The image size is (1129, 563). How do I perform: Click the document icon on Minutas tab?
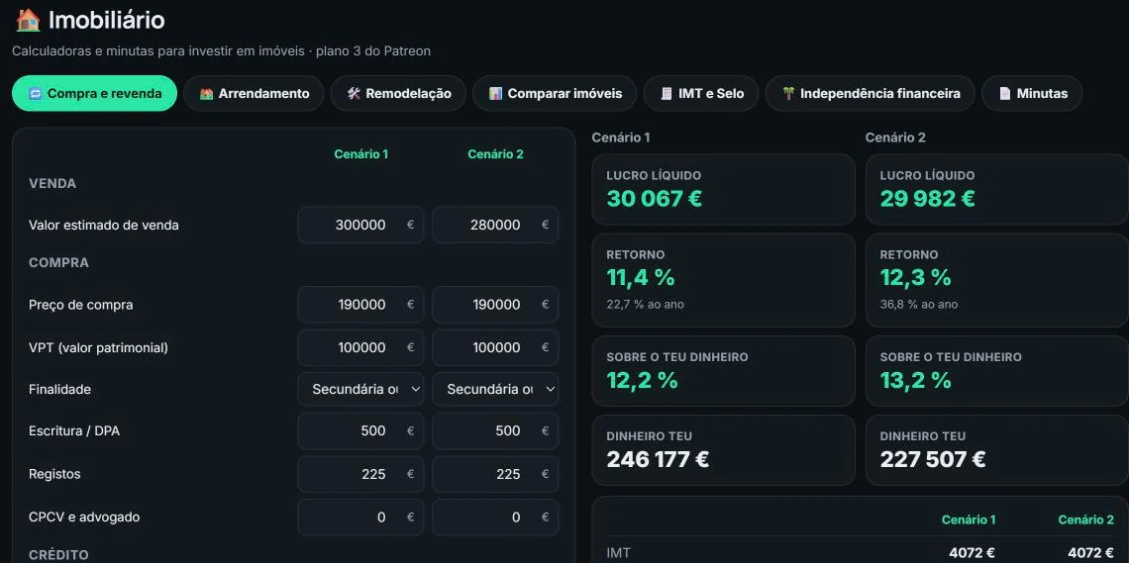click(1004, 93)
